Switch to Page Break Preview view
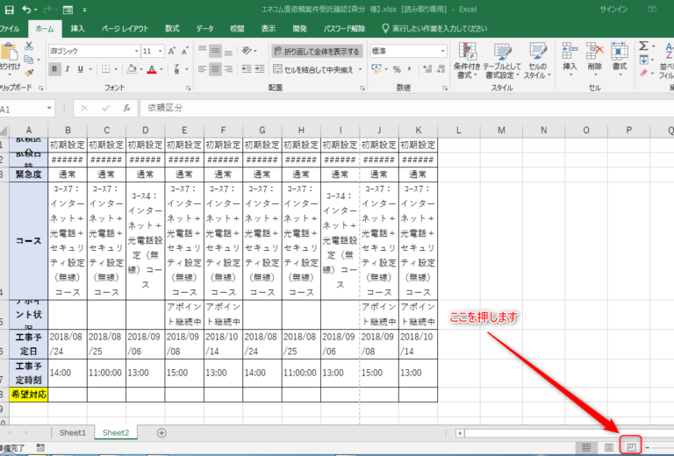Viewport: 674px width, 456px height. (x=631, y=447)
